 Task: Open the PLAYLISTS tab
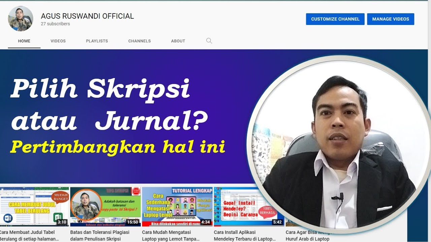click(97, 41)
